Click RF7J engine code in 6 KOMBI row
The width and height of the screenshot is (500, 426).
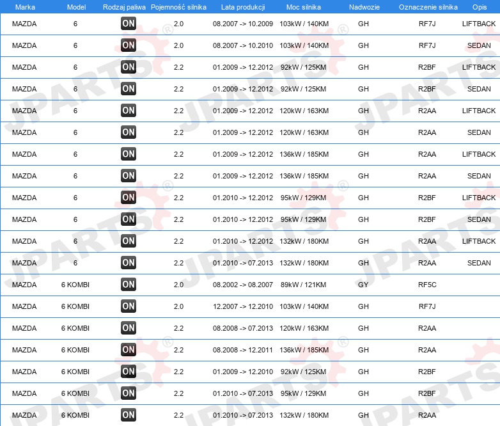(427, 306)
